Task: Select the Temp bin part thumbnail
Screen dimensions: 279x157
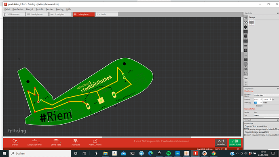Action: 252,22
